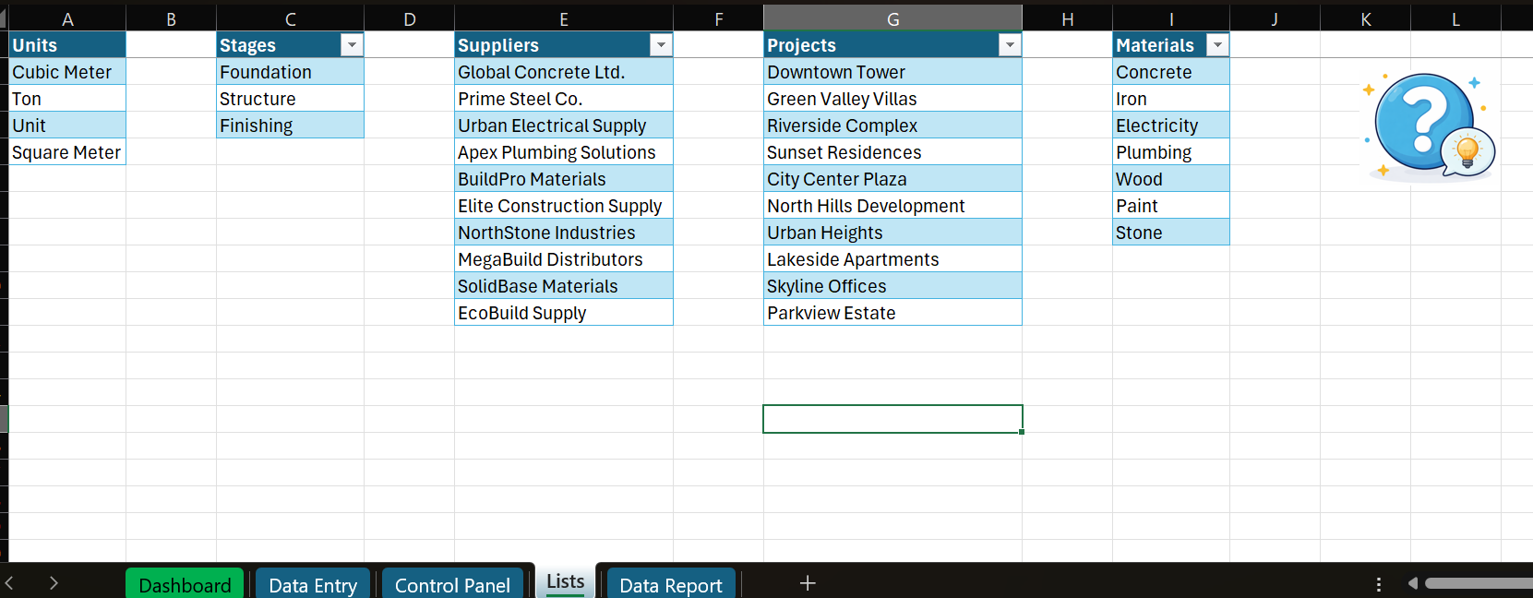The width and height of the screenshot is (1533, 598).
Task: Select column E header
Action: point(563,19)
